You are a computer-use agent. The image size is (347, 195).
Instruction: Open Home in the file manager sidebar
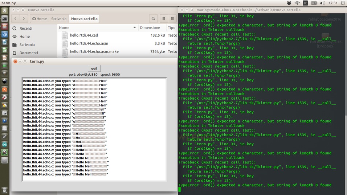pyautogui.click(x=24, y=37)
